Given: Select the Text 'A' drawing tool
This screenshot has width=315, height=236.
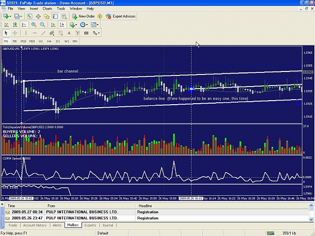Looking at the screenshot, I should tap(69, 33).
